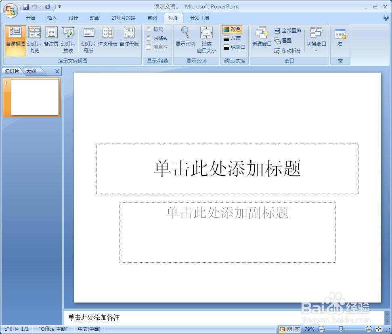Image resolution: width=392 pixels, height=334 pixels.
Task: Expand Customize Quick Access Toolbar arrow
Action: (59, 7)
